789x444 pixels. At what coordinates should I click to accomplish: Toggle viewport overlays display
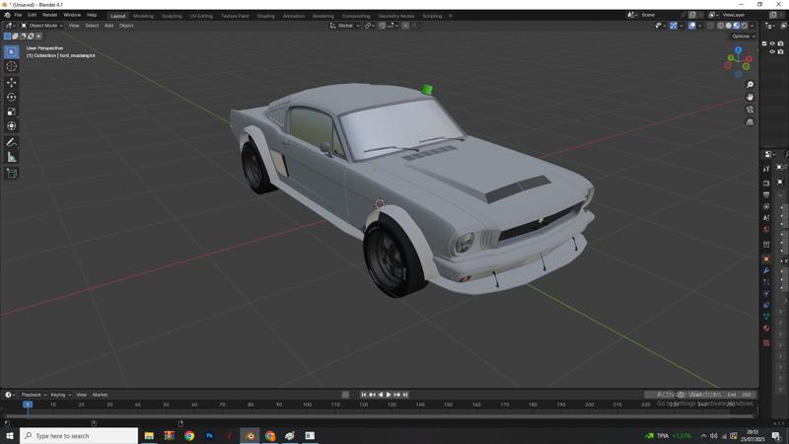pos(692,26)
